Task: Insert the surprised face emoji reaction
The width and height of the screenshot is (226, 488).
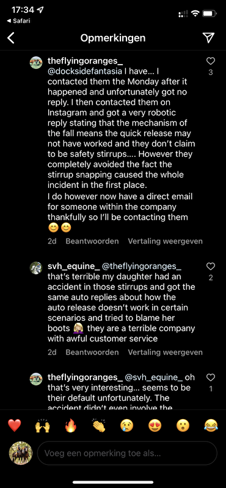Action: (183, 425)
